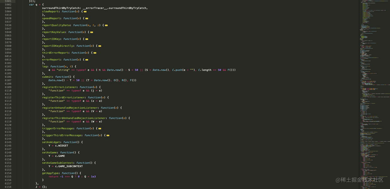Expand the folded slowReport function
Viewport: 390px width, 189px height.
point(85,12)
